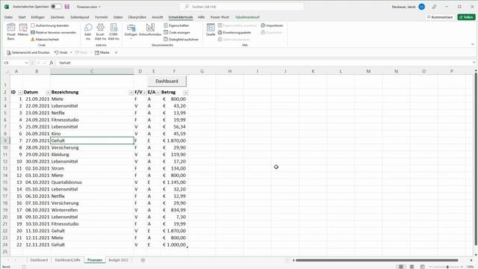Switch to the Formeln ribbon tab
Viewport: 478px width, 269px height.
pyautogui.click(x=102, y=17)
